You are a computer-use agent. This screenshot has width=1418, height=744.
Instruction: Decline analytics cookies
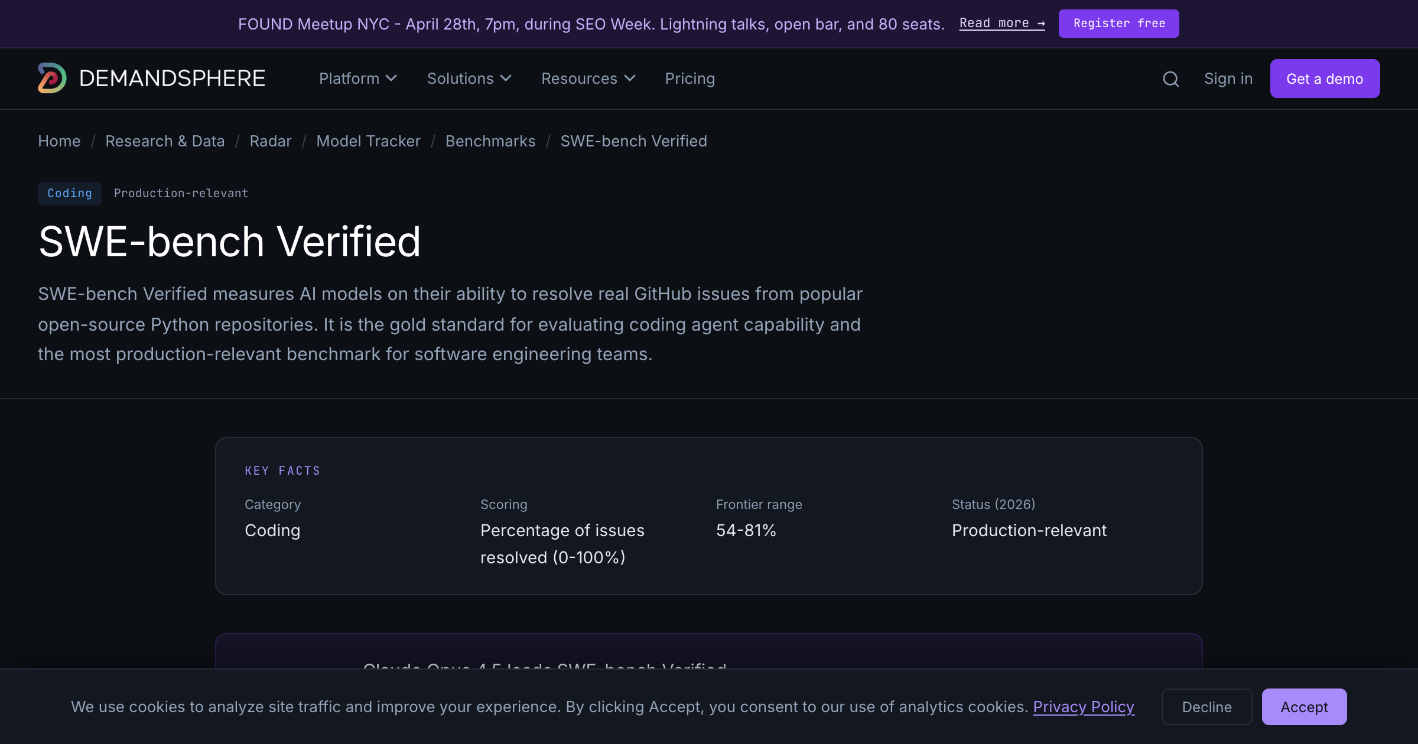pyautogui.click(x=1206, y=707)
